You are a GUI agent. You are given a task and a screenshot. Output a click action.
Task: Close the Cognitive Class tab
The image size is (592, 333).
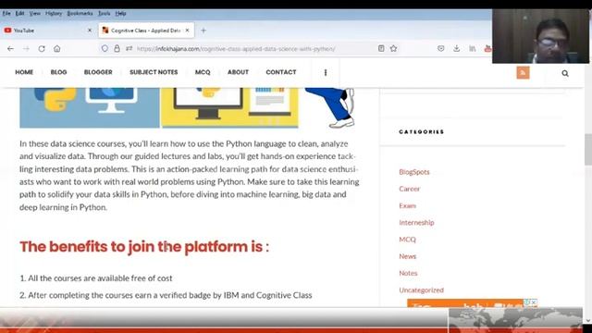pyautogui.click(x=187, y=31)
